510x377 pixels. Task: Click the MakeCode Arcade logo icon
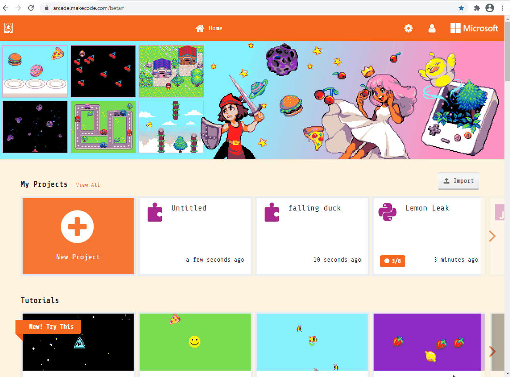tap(9, 28)
